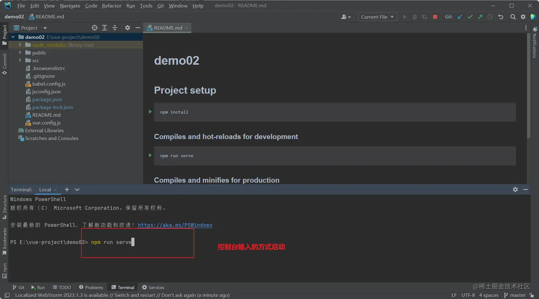Expand the public folder
This screenshot has width=539, height=299.
point(20,53)
